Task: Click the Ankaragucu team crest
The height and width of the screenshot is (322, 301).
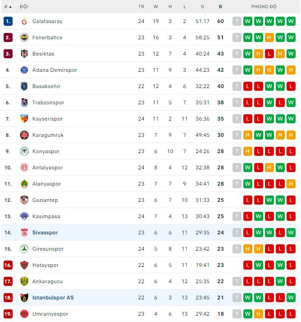Action: click(x=24, y=281)
